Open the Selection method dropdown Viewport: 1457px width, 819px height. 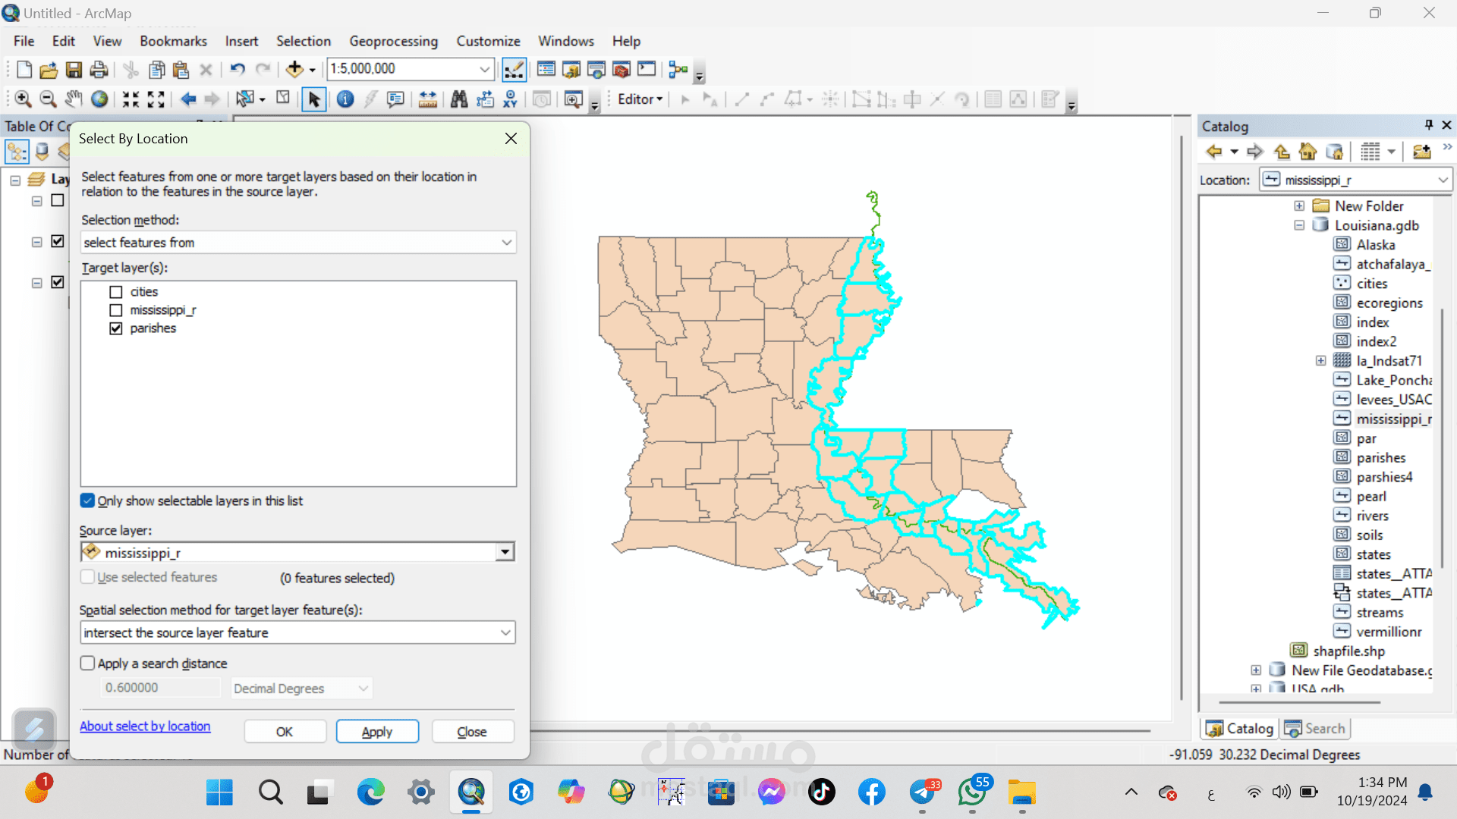point(506,243)
